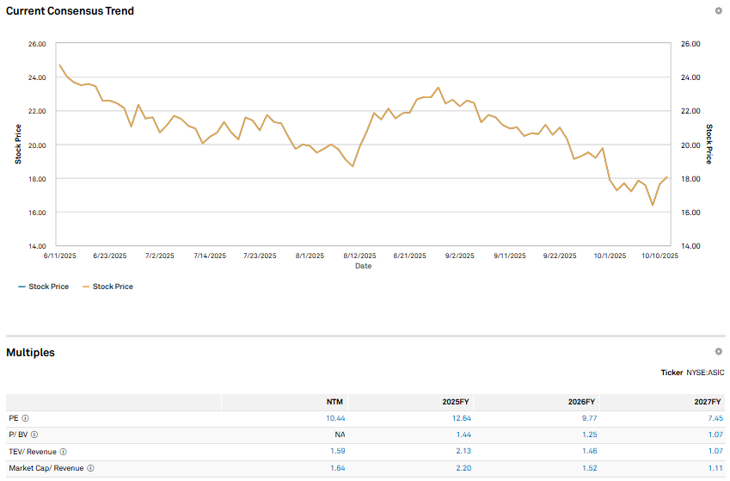Image resolution: width=730 pixels, height=481 pixels.
Task: Open 2026FY PE value 9.77
Action: pos(589,418)
